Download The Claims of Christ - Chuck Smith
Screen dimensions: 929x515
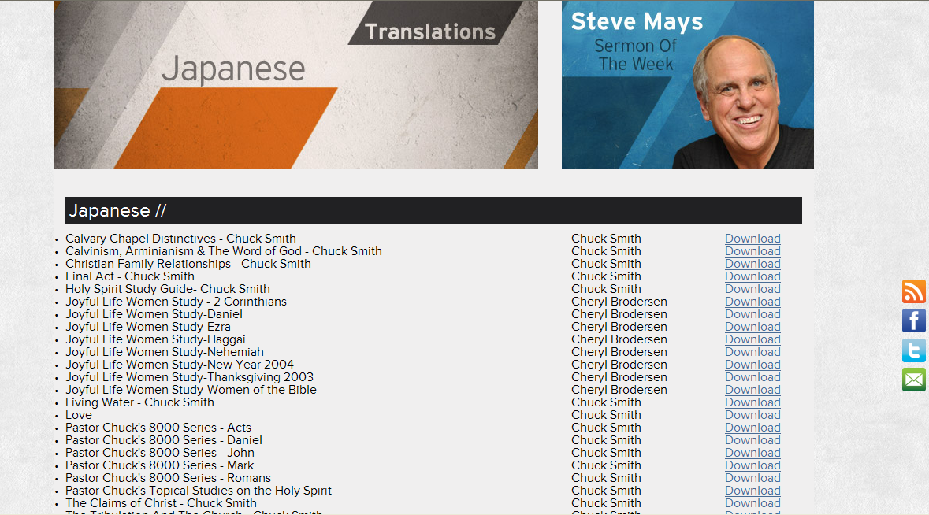(752, 503)
